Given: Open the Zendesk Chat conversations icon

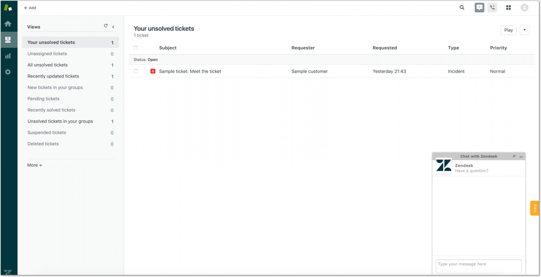Looking at the screenshot, I should [479, 7].
